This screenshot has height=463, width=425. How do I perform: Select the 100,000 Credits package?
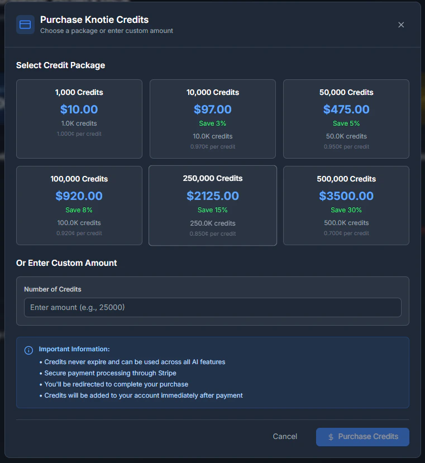point(79,205)
